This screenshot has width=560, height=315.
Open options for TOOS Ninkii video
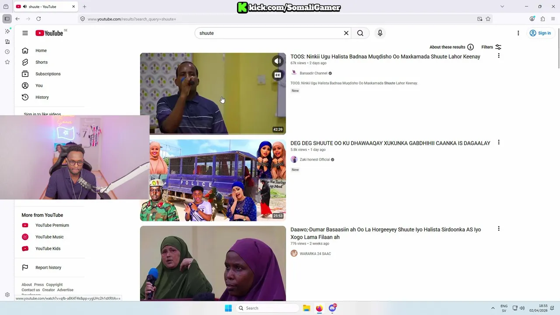[x=498, y=56]
